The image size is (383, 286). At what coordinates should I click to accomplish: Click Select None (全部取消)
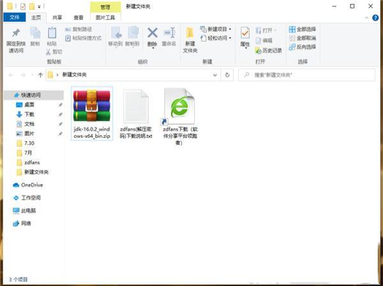pyautogui.click(x=302, y=38)
